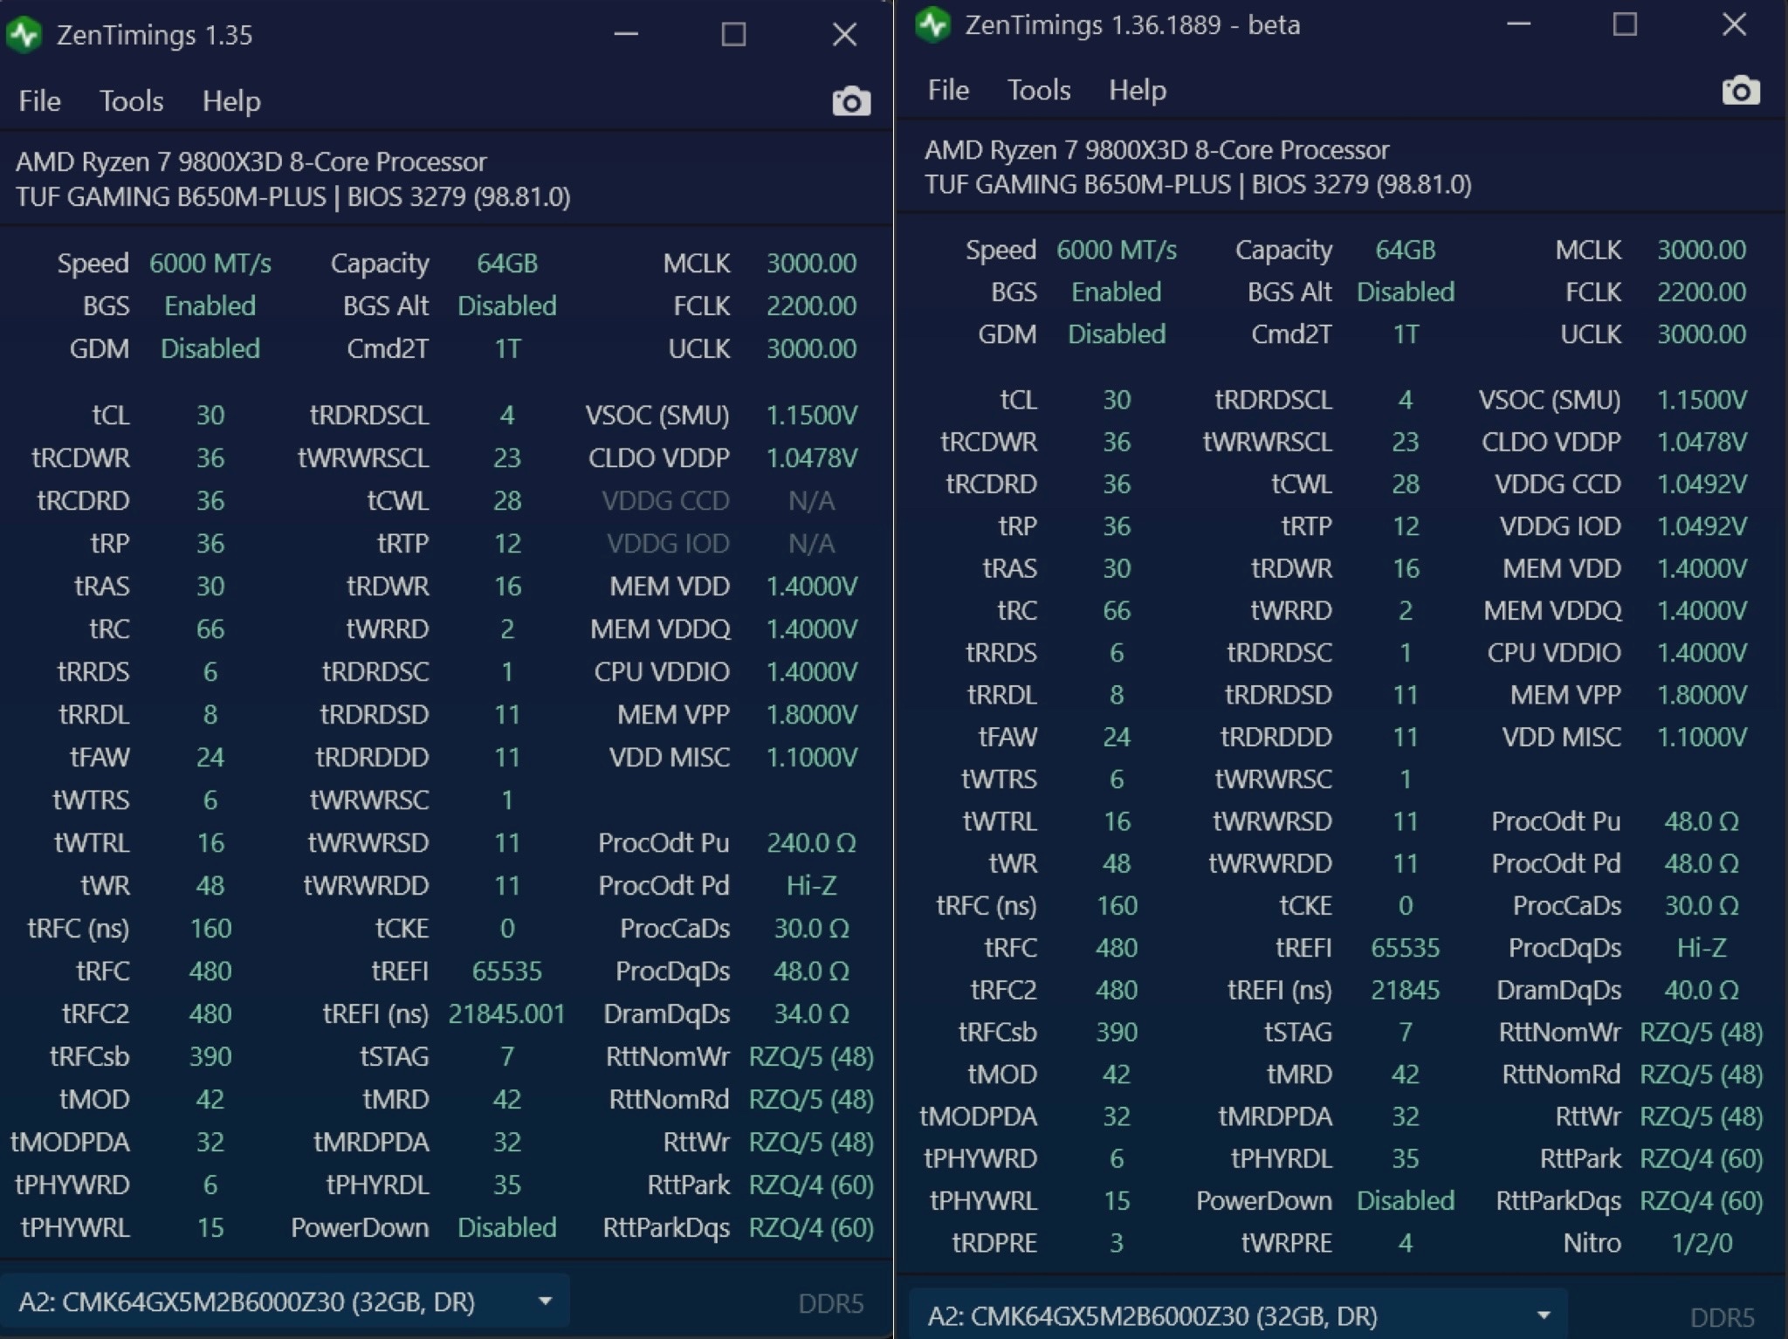The height and width of the screenshot is (1339, 1788).
Task: Click tREFI (ns) value 21845.001
Action: pos(506,1013)
